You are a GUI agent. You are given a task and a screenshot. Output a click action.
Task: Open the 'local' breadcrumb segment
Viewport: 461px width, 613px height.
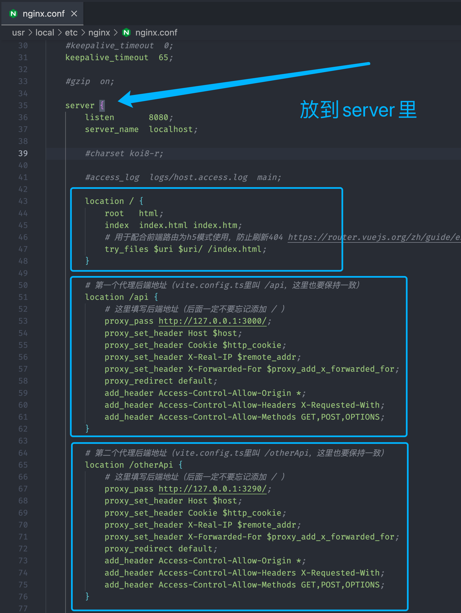click(45, 33)
